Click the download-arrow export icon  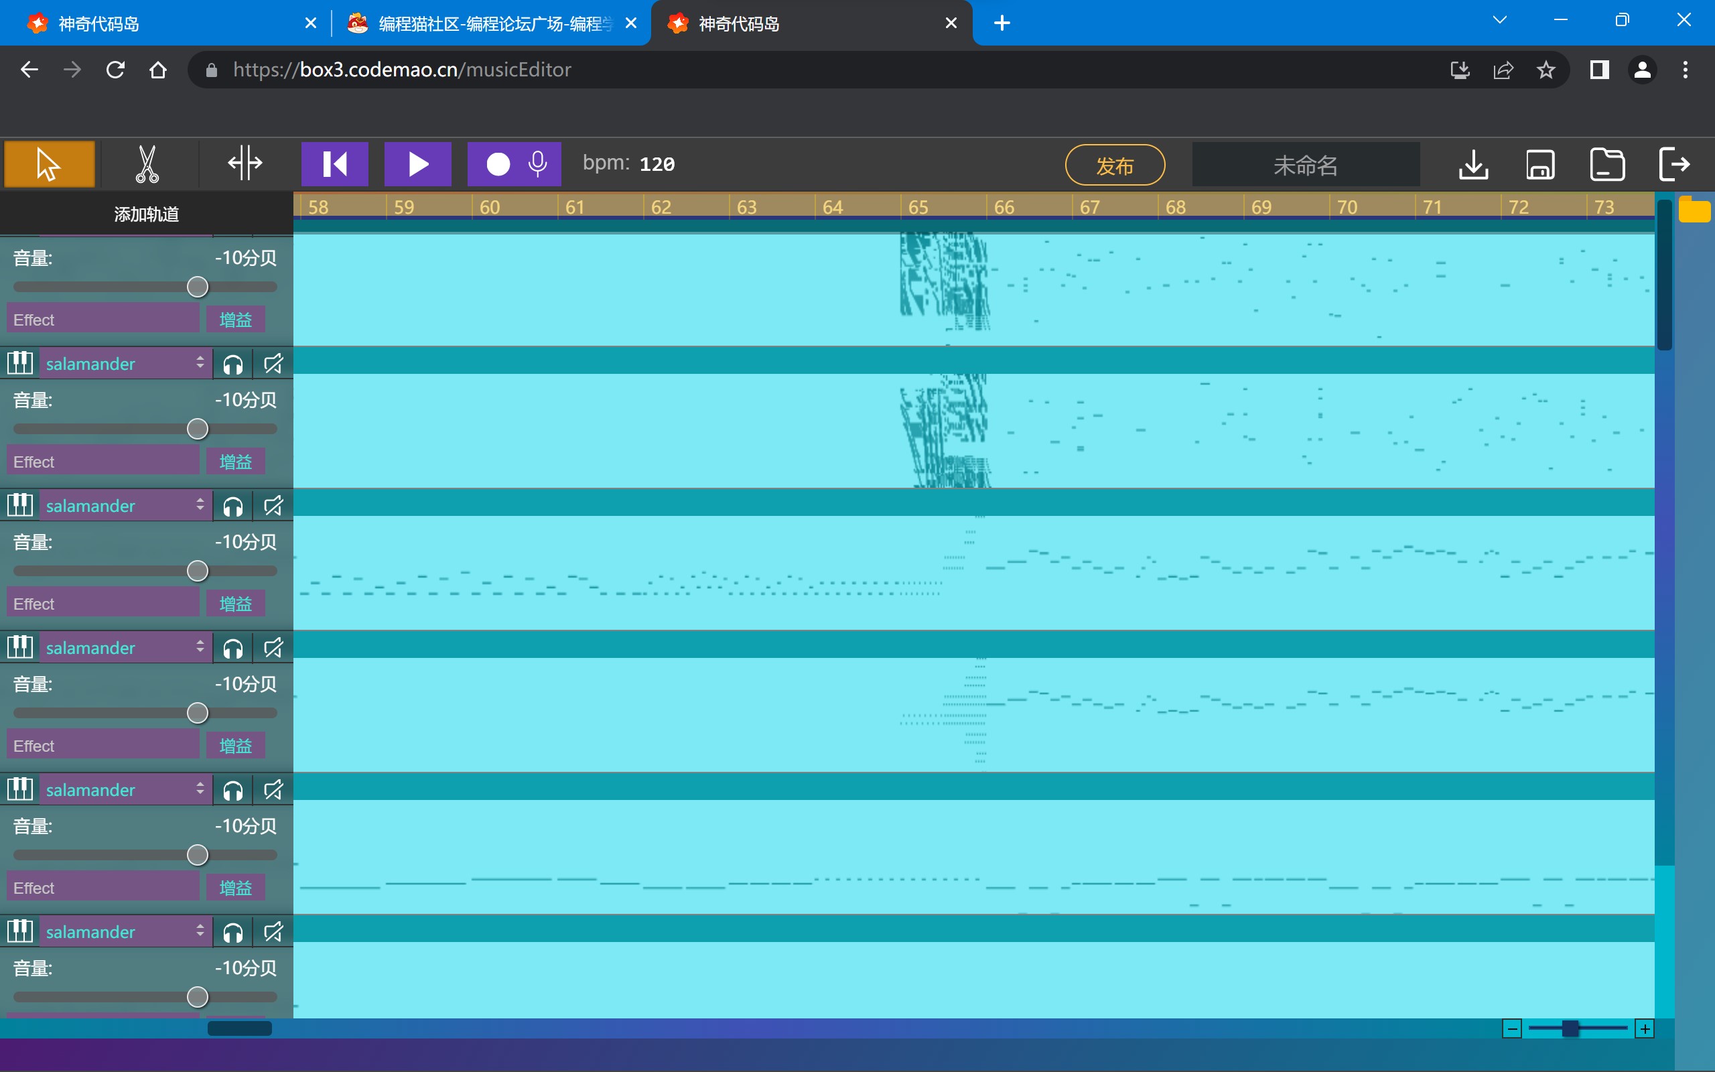[x=1473, y=165]
